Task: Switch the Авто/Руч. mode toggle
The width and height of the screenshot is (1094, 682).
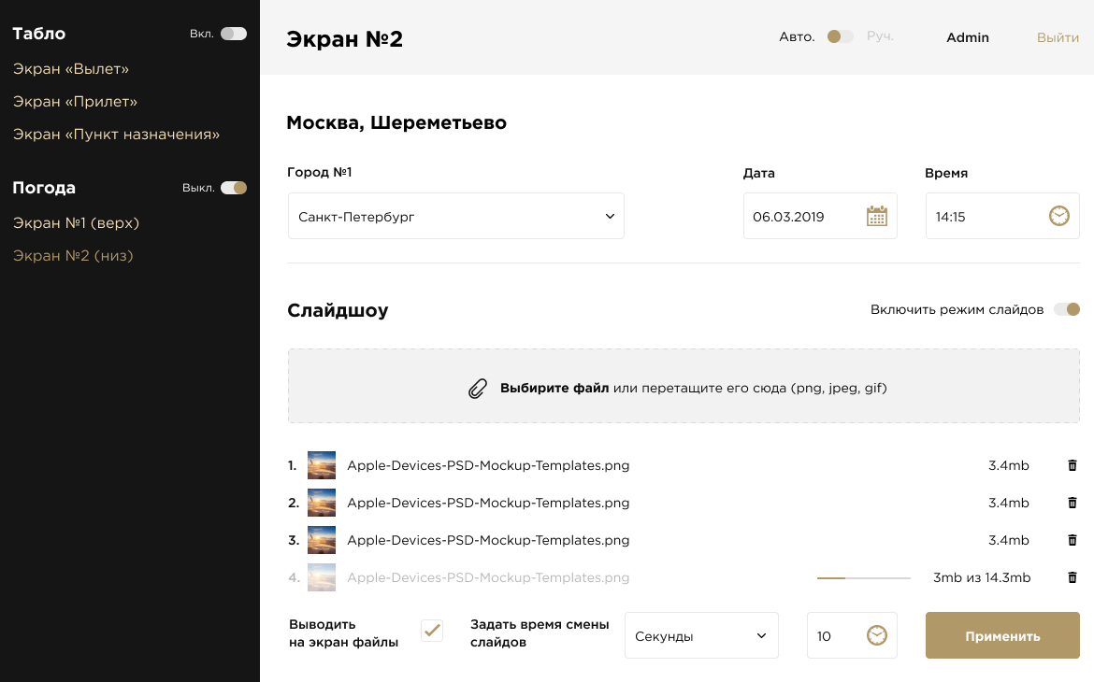Action: pos(840,37)
